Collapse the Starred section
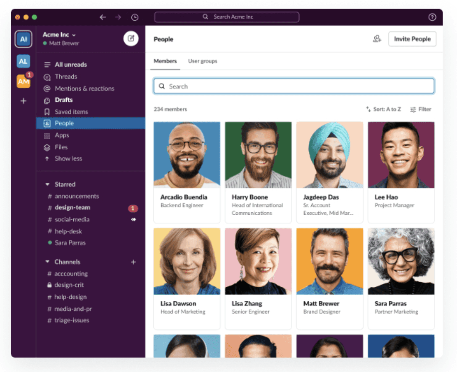 pos(47,184)
